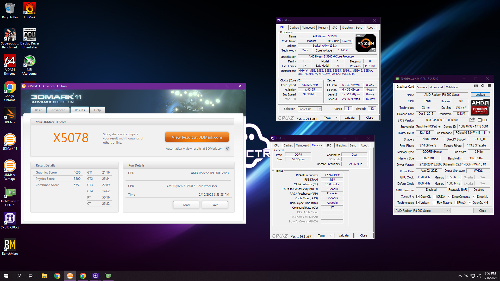Click Validate in the upper CPU-Z window
The width and height of the screenshot is (500, 281).
click(349, 118)
